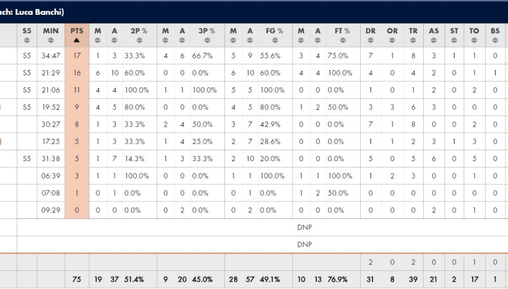Image resolution: width=508 pixels, height=289 pixels.
Task: Click the sort arrows under OR
Action: tap(392, 40)
